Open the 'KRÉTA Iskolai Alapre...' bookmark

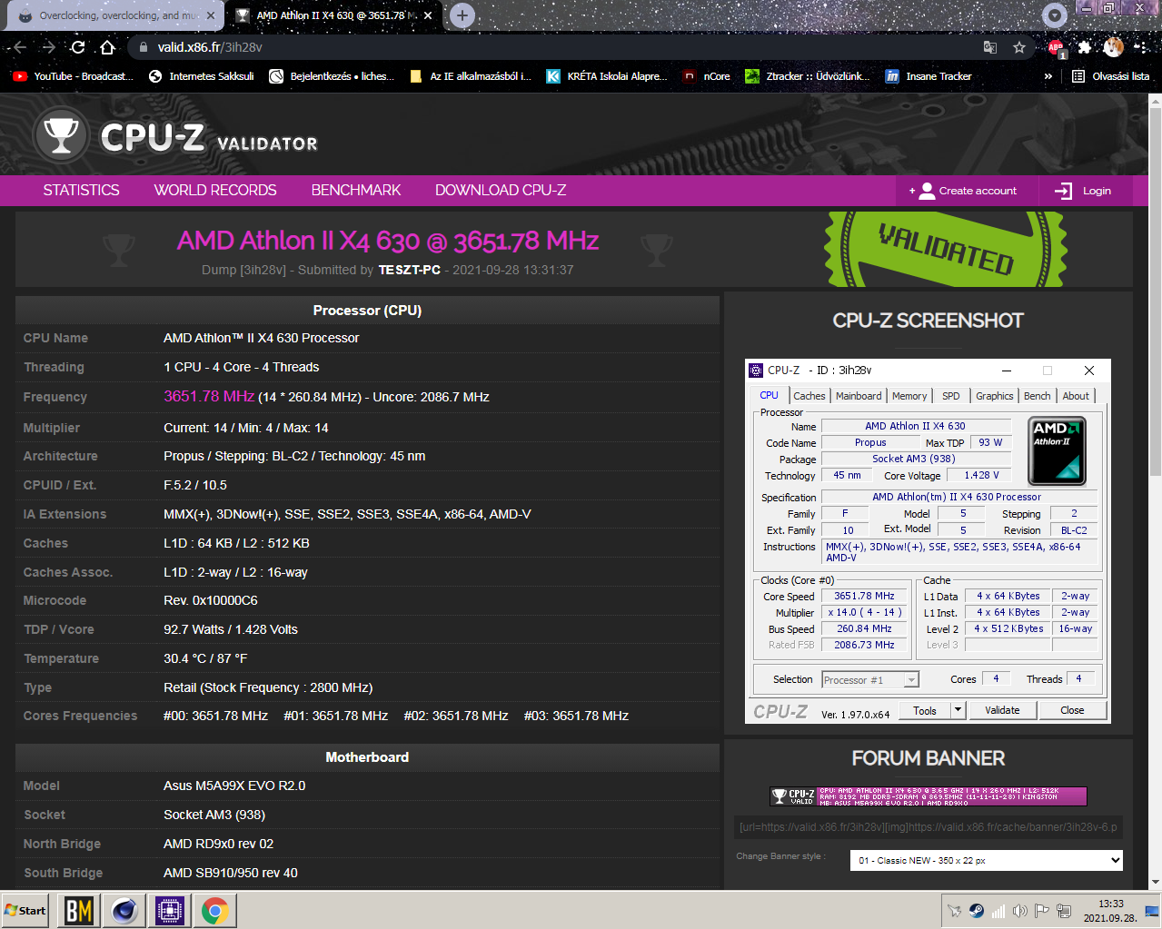pyautogui.click(x=606, y=76)
